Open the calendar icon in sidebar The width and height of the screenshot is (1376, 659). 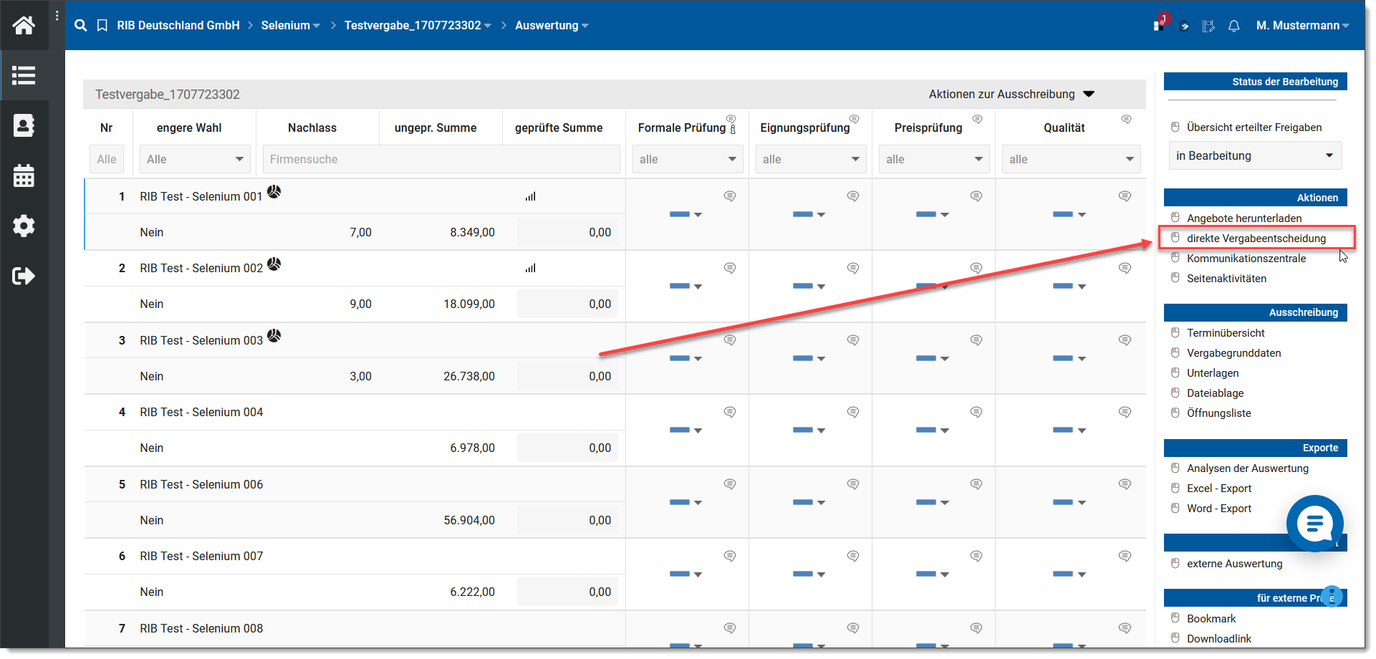24,175
